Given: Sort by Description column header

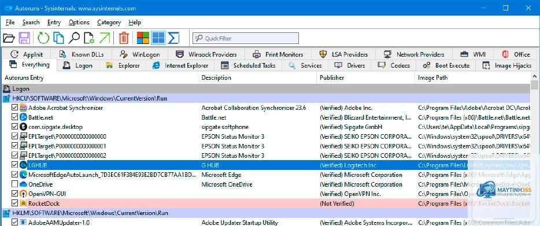Looking at the screenshot, I should (x=258, y=78).
